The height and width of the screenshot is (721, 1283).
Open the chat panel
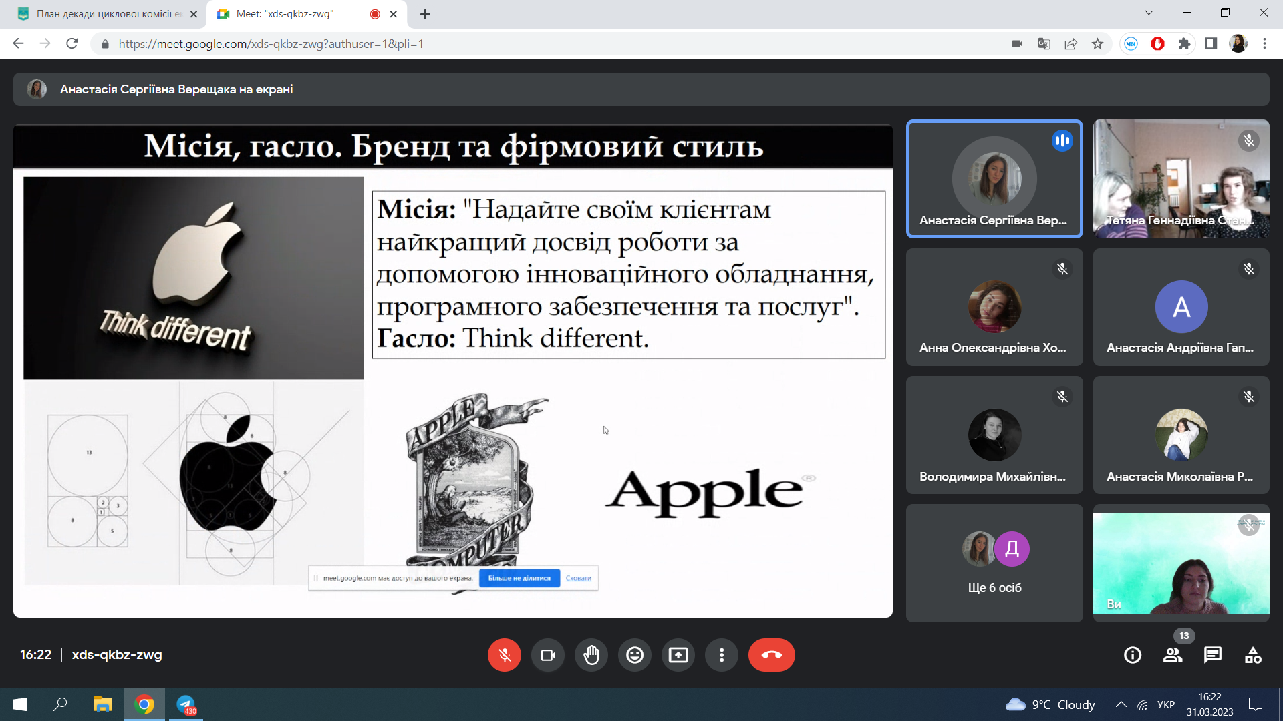coord(1213,655)
